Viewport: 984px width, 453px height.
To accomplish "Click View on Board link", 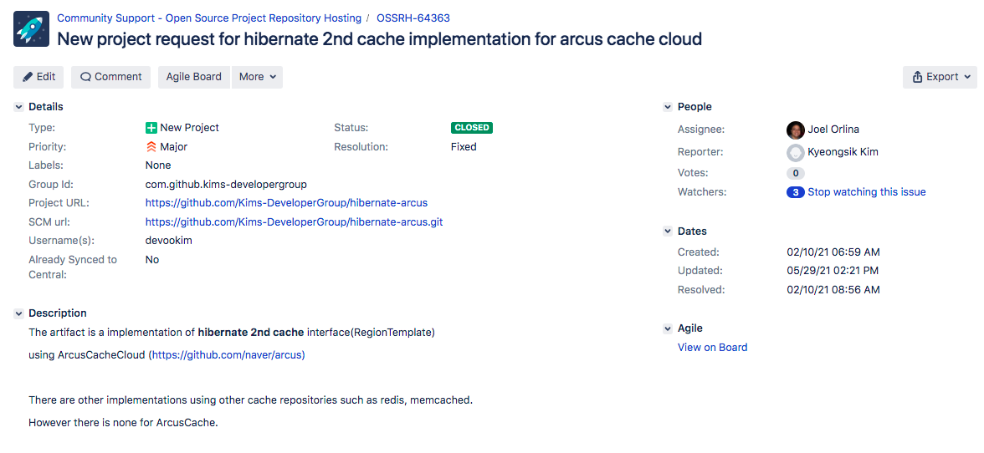I will [712, 347].
